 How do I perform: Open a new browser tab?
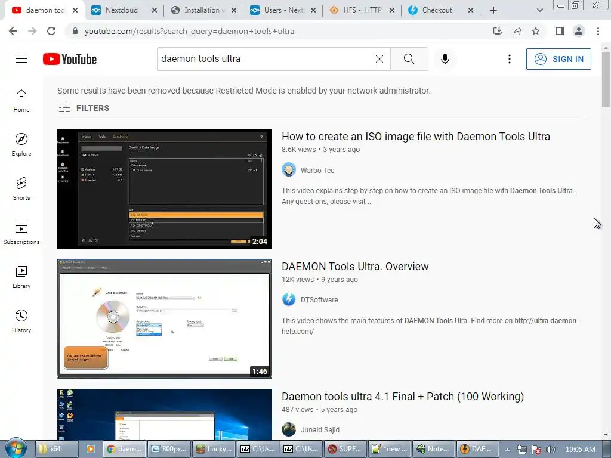pyautogui.click(x=493, y=10)
